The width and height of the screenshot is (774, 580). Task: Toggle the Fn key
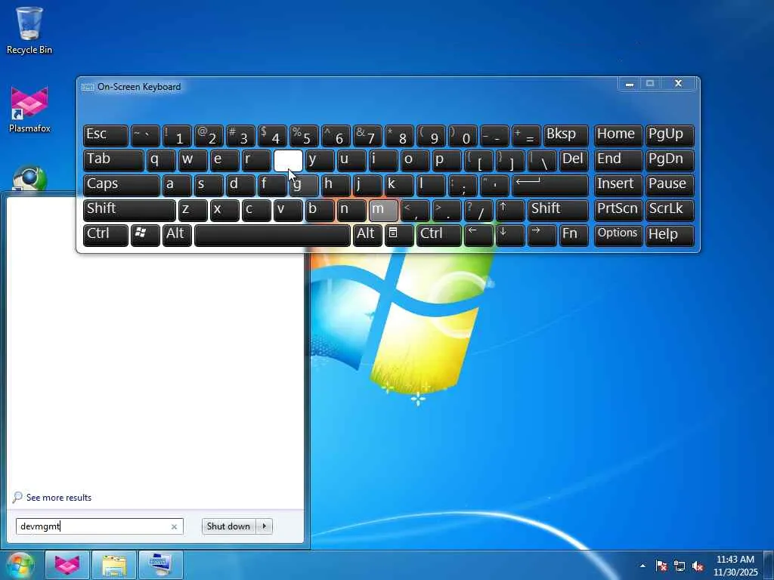(x=574, y=235)
